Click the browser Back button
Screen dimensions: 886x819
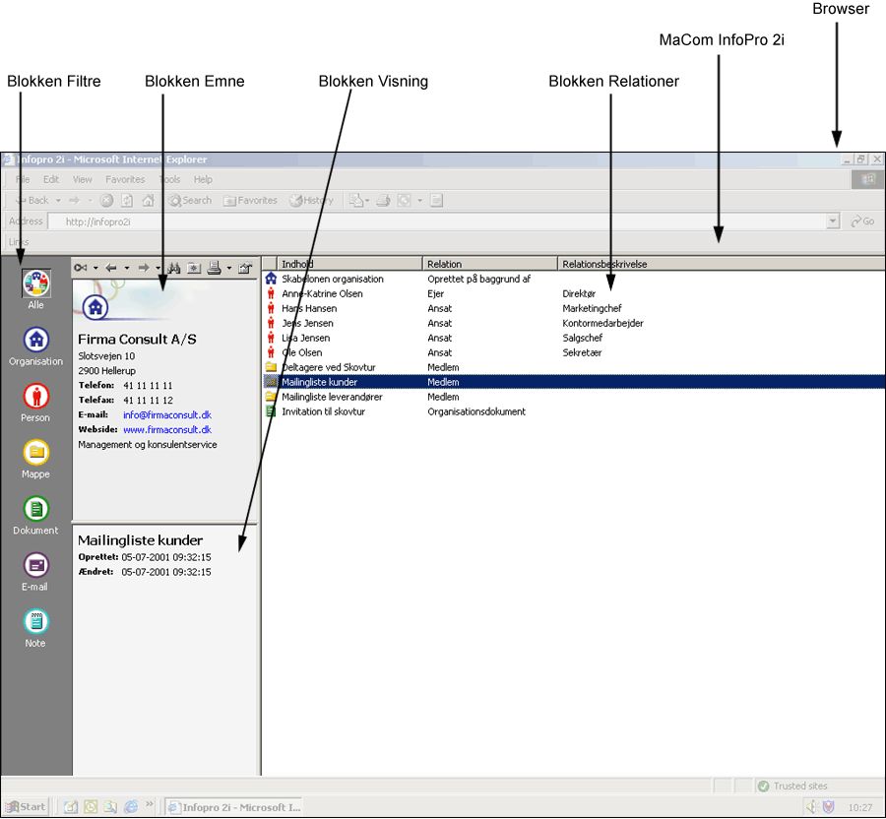click(x=32, y=200)
